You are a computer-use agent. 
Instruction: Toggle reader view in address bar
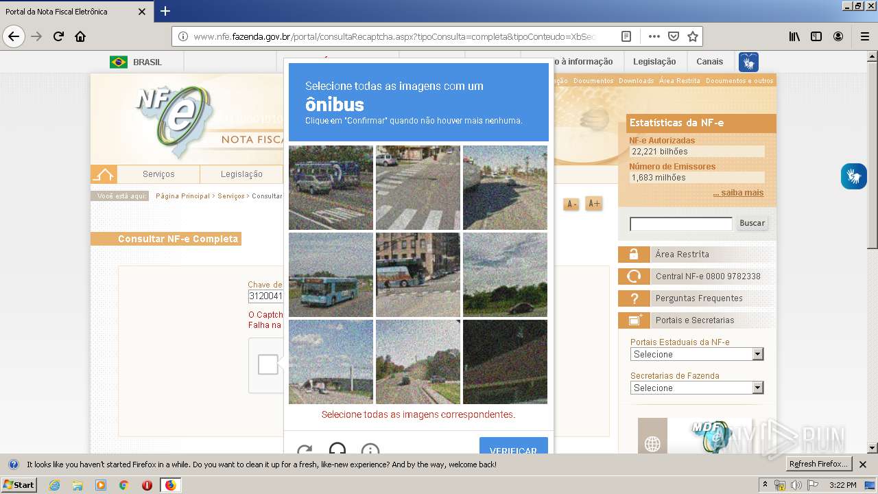pyautogui.click(x=626, y=36)
